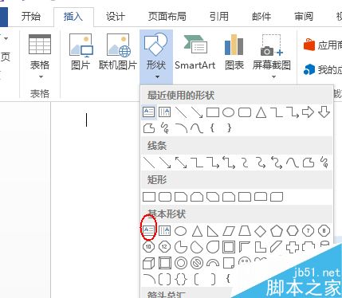Collapse the 形状 shapes dropdown
This screenshot has width=342, height=298.
(156, 57)
